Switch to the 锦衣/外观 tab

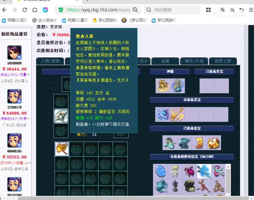pyautogui.click(x=194, y=61)
